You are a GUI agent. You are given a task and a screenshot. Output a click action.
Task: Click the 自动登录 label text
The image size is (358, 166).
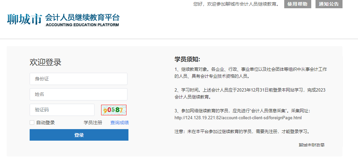click(x=45, y=123)
